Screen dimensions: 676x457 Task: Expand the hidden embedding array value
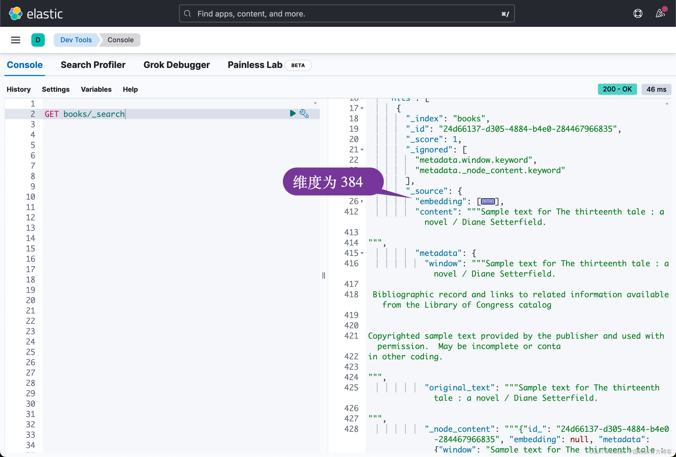pos(487,201)
